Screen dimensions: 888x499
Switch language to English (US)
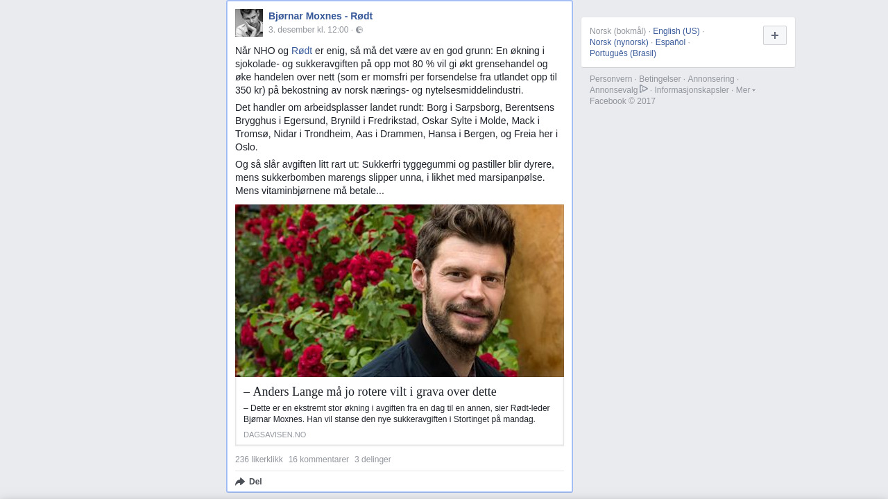coord(676,31)
